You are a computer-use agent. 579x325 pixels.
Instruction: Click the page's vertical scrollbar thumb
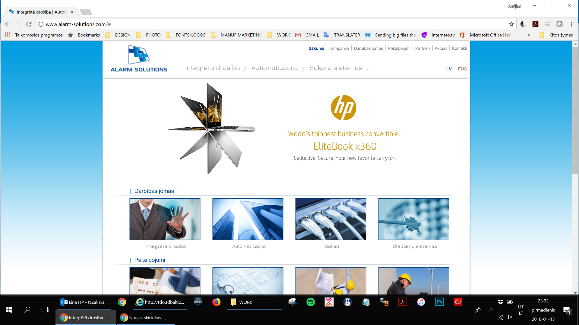[x=575, y=110]
